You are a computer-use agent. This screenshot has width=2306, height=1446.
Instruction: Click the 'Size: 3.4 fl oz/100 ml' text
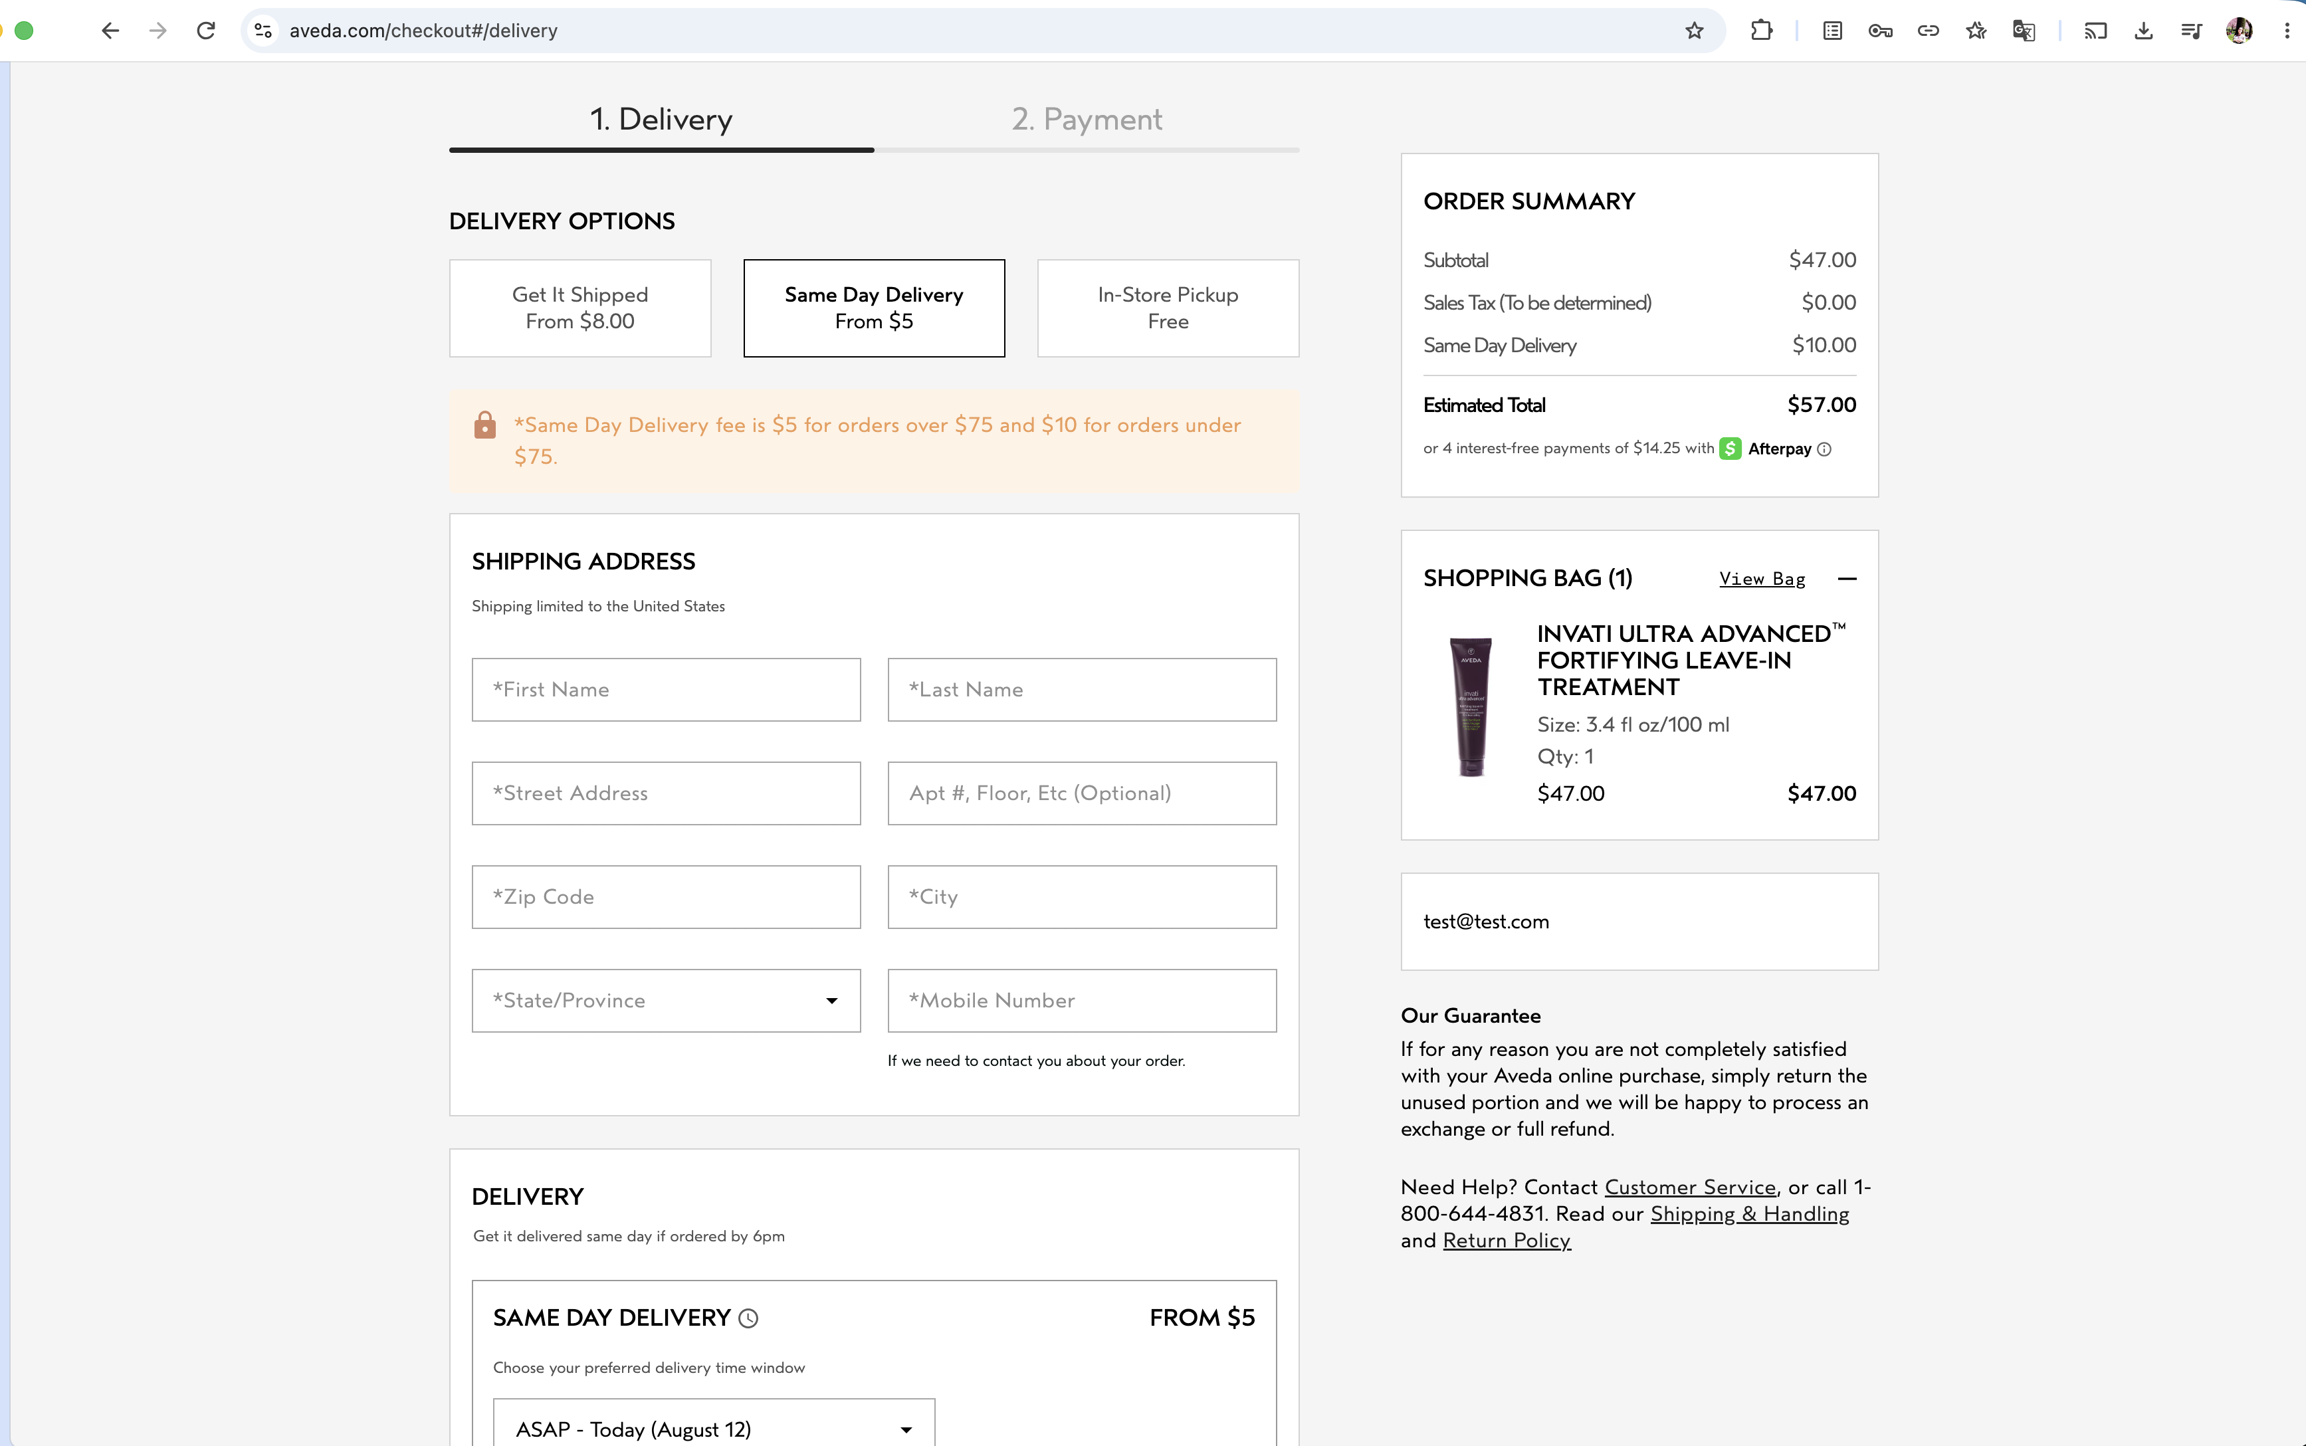(x=1633, y=725)
